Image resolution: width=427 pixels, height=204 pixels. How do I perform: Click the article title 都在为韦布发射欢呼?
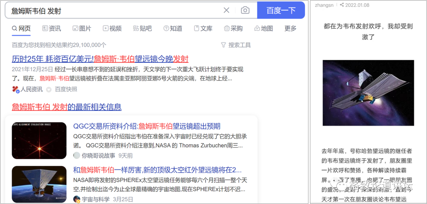tap(368, 32)
